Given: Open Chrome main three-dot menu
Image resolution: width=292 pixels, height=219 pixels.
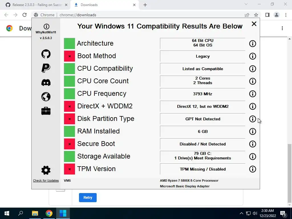Looking at the screenshot, I should 286,15.
